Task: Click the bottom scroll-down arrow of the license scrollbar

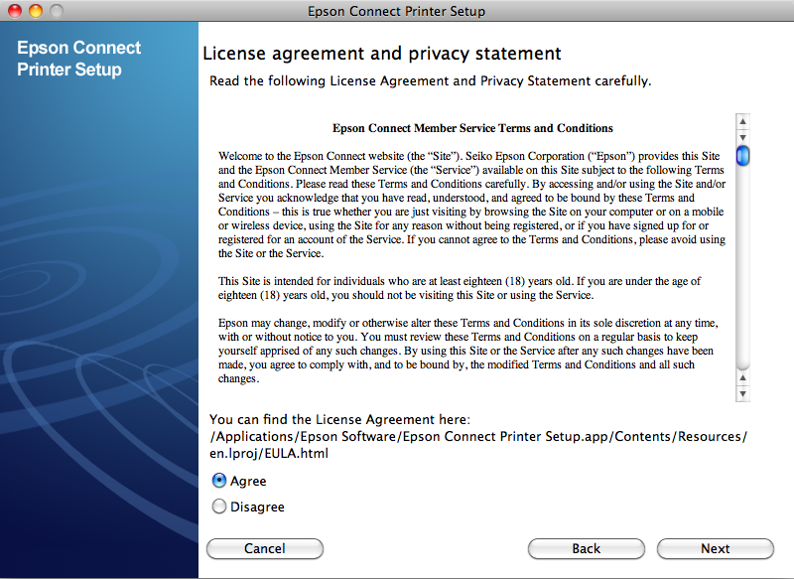Action: [x=742, y=394]
